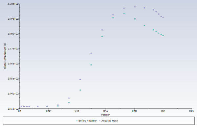The image size is (197, 127).
Task: Select the 2.97e+02 y-axis tick label
Action: click(x=13, y=49)
